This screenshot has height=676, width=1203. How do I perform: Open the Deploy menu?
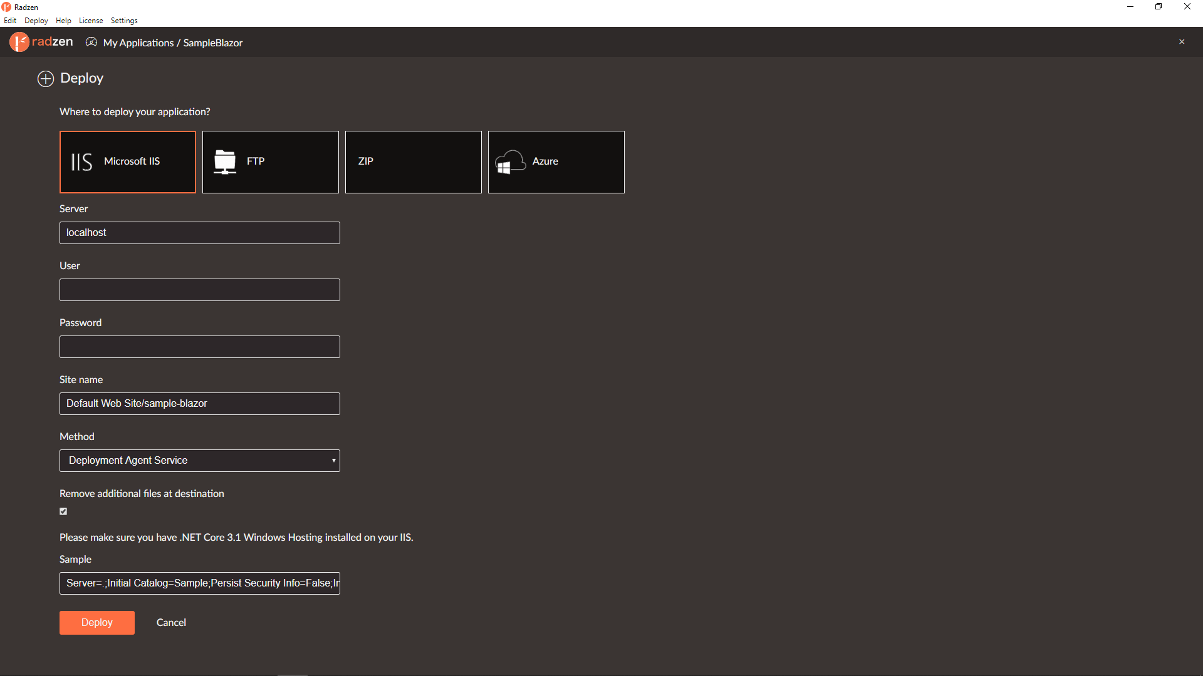[x=36, y=21]
